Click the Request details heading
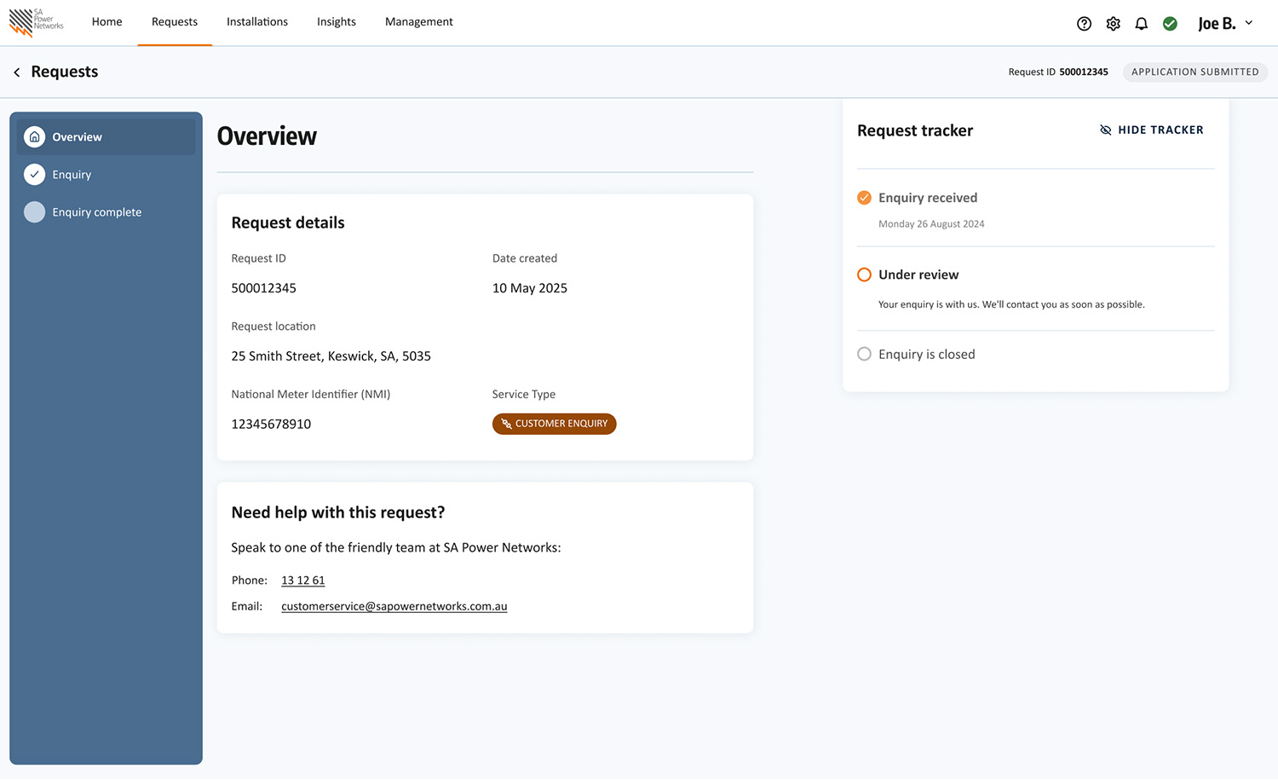1278x780 pixels. (288, 222)
